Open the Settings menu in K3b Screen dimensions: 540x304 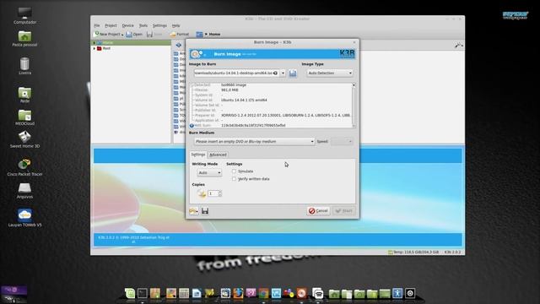159,25
